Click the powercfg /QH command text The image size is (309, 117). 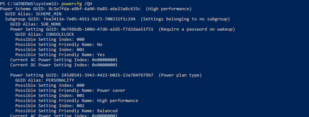pos(77,4)
